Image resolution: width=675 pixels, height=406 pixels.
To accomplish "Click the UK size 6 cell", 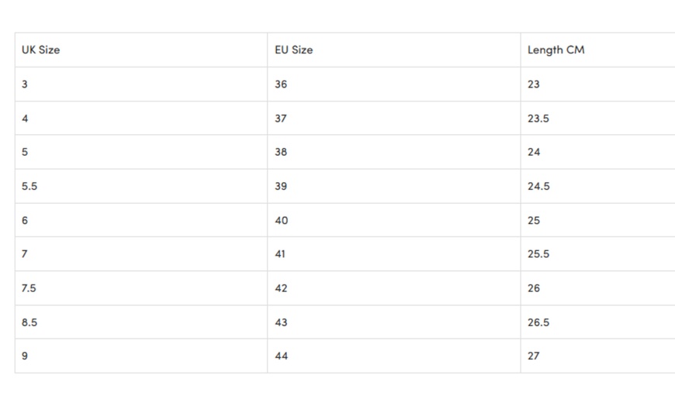I will [25, 220].
